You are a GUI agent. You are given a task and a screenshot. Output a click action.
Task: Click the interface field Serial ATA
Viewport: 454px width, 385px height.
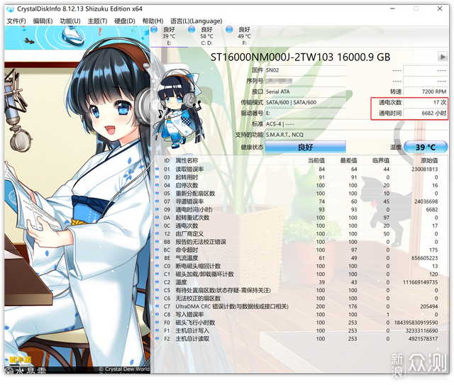(306, 91)
